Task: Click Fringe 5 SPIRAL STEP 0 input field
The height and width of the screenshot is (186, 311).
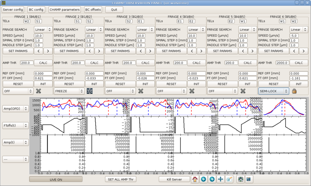Action: [x=243, y=40]
